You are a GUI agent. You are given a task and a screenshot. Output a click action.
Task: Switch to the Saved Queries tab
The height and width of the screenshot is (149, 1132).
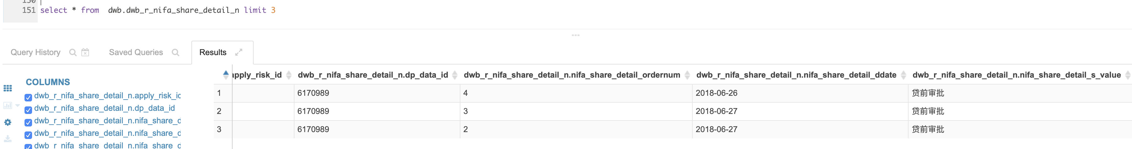(136, 52)
